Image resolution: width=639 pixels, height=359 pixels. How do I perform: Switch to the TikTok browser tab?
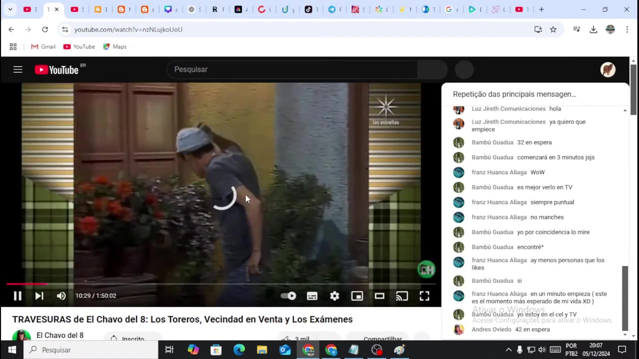310,9
